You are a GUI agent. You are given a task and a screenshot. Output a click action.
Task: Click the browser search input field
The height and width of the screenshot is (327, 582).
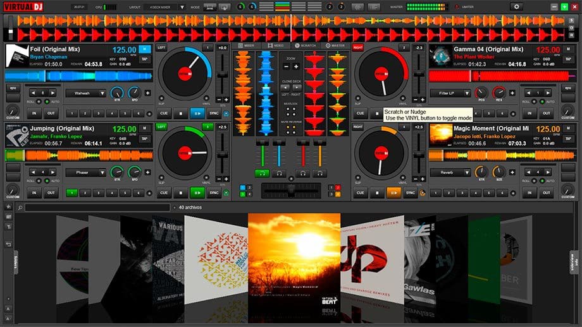97,208
